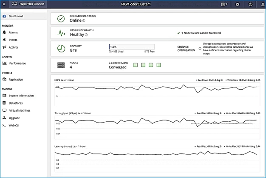Open the help question mark icon
The image size is (266, 178).
point(250,4)
